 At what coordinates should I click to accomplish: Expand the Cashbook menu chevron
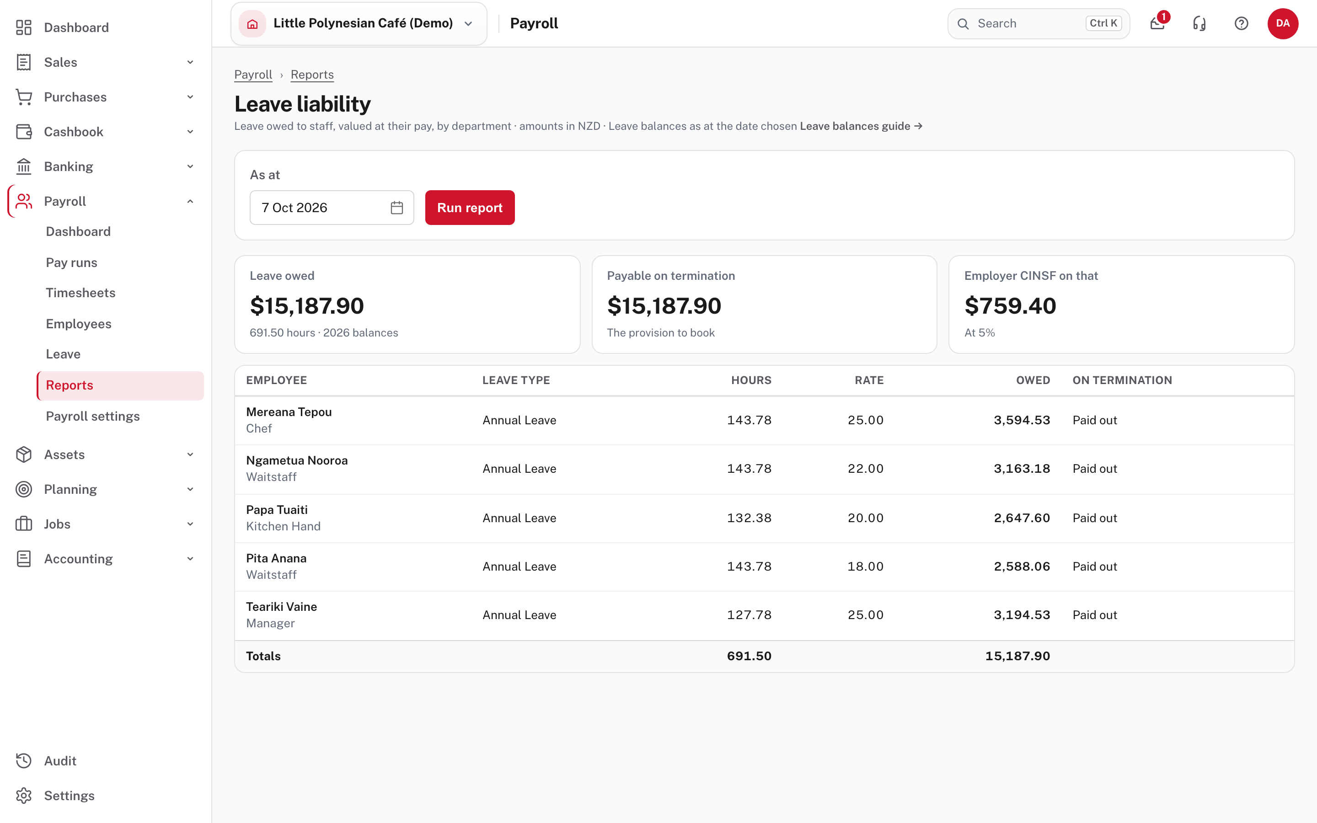point(190,132)
